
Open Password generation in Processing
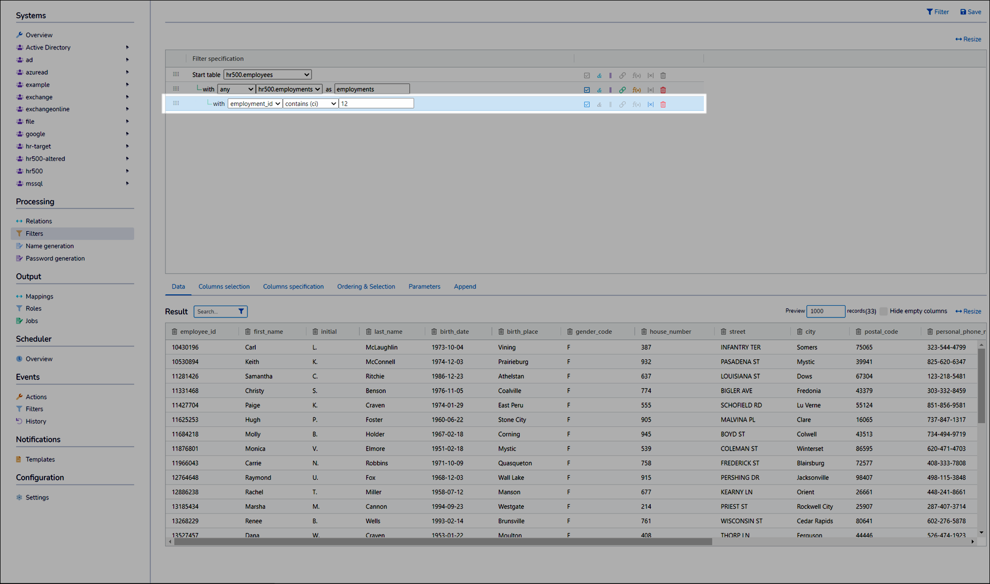pos(55,258)
